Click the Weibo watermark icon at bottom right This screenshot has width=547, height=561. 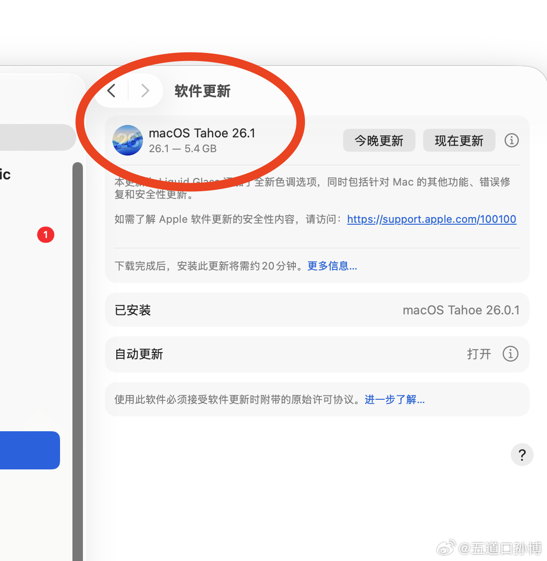point(445,547)
